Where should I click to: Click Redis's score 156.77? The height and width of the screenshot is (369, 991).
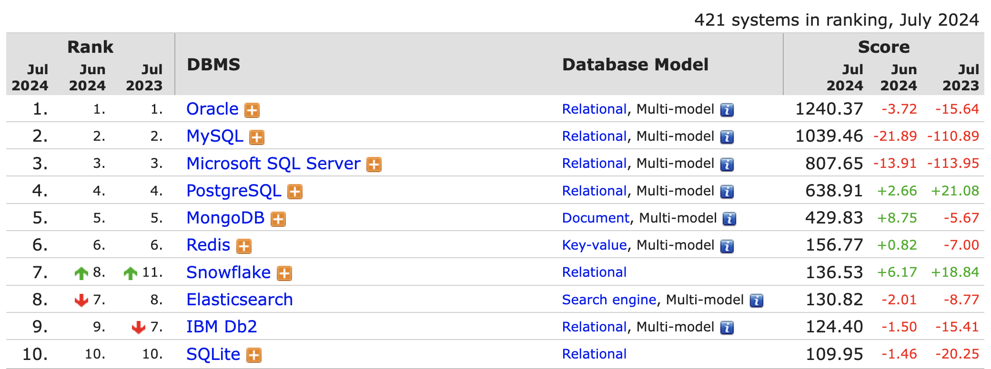click(x=834, y=245)
